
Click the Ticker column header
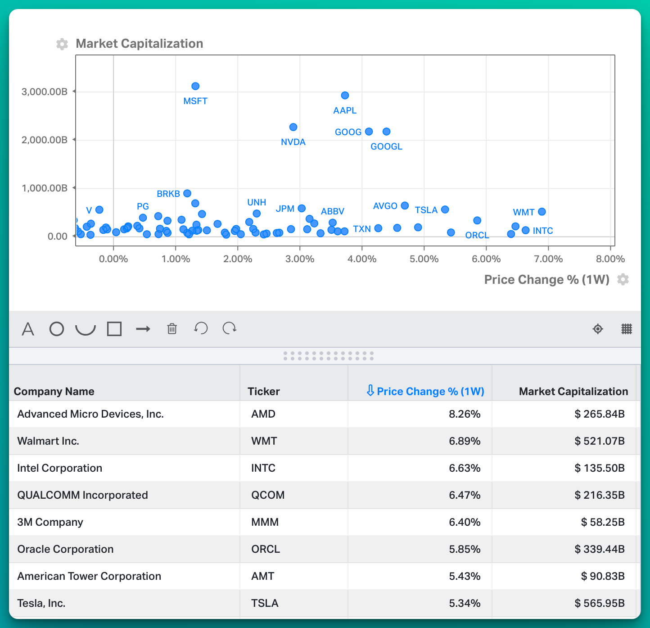[264, 391]
